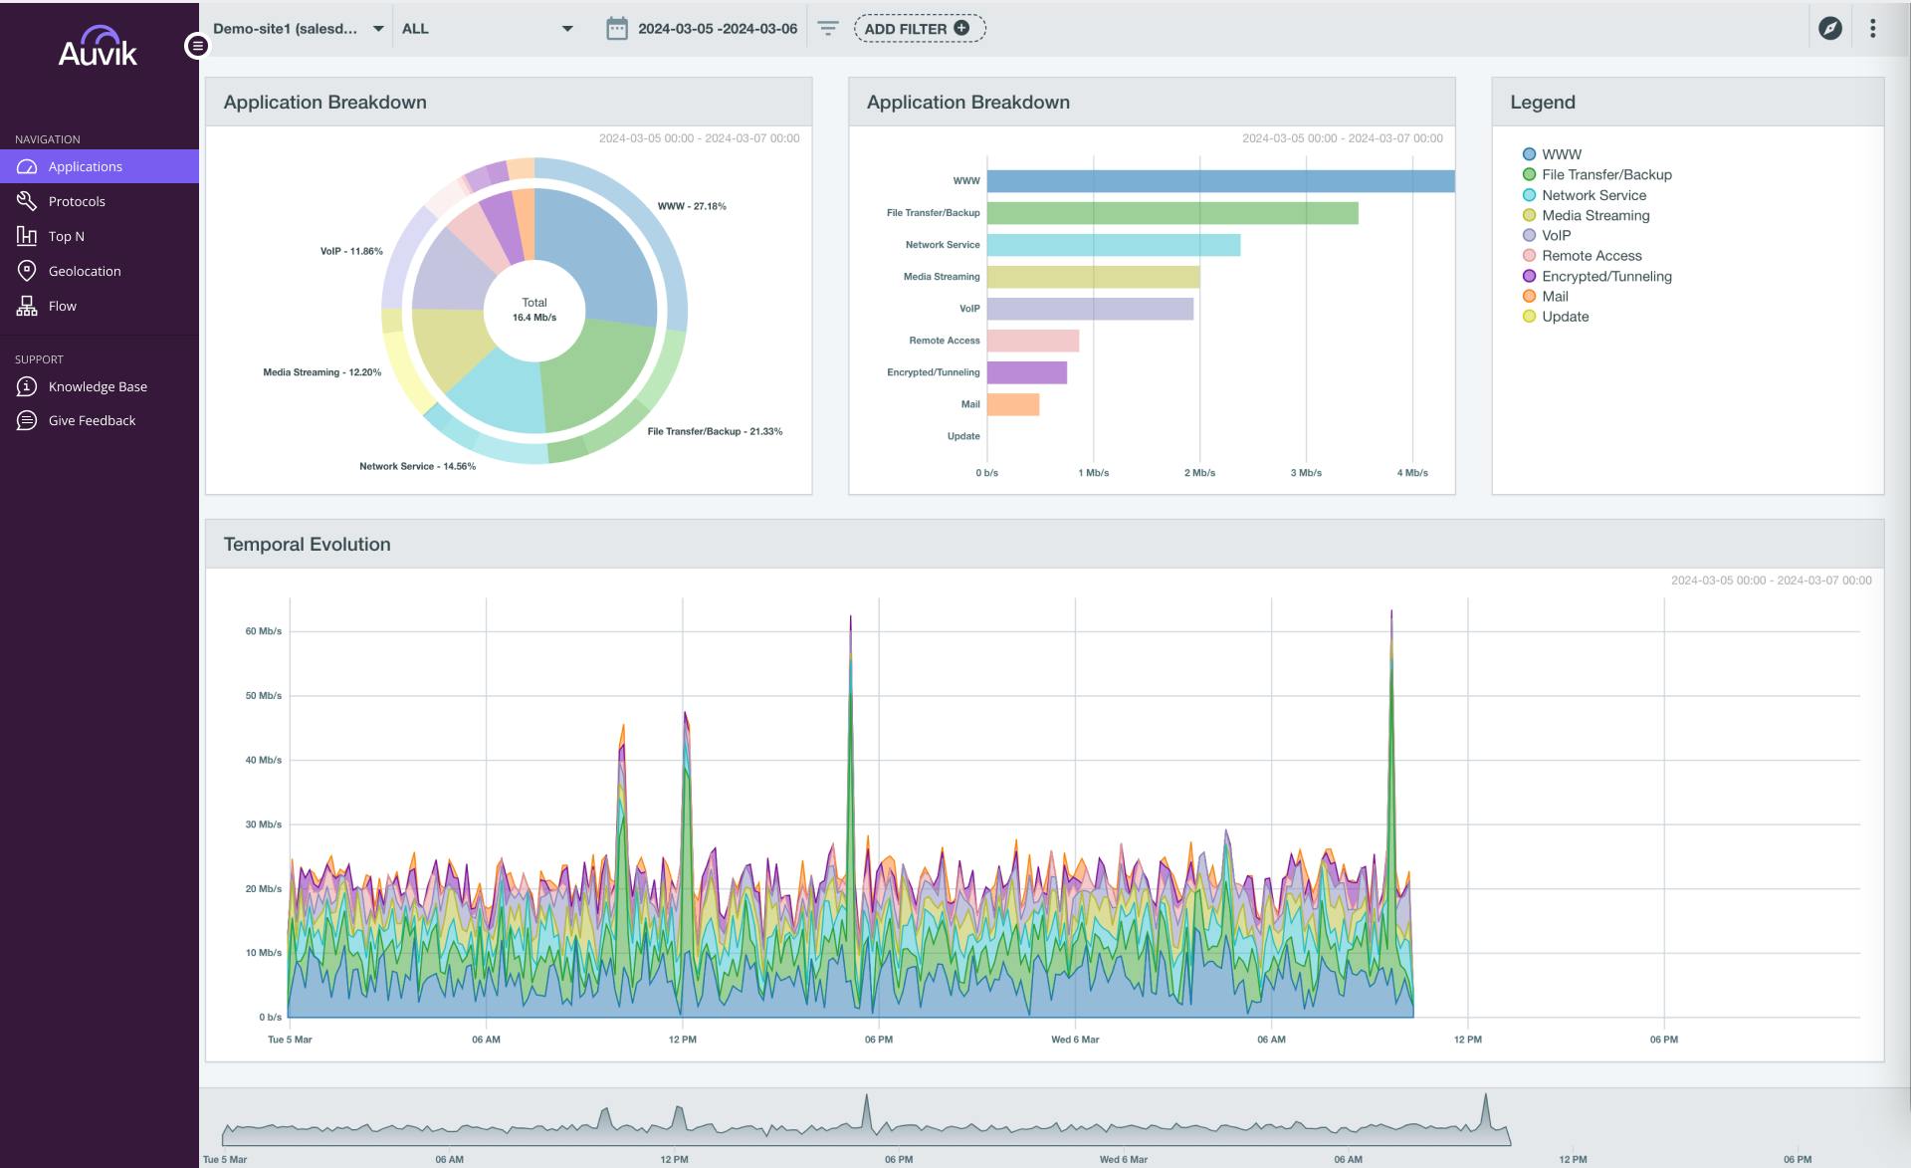Click the pie chart center Total 16.4 Mb/s

(x=534, y=310)
